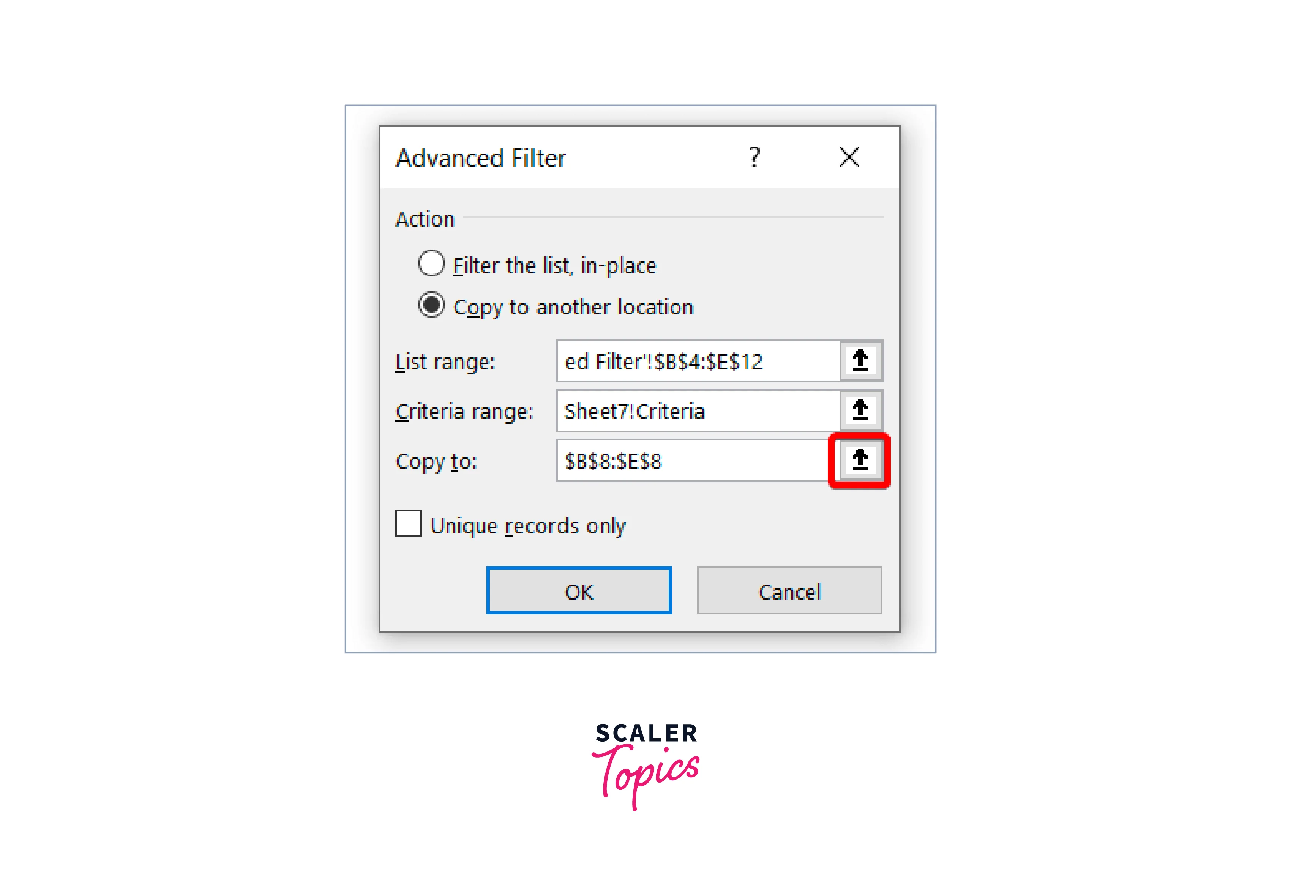Viewport: 1291px width, 884px height.
Task: Focus the Criteria range field containing Sheet7!Criteria
Action: pyautogui.click(x=698, y=411)
